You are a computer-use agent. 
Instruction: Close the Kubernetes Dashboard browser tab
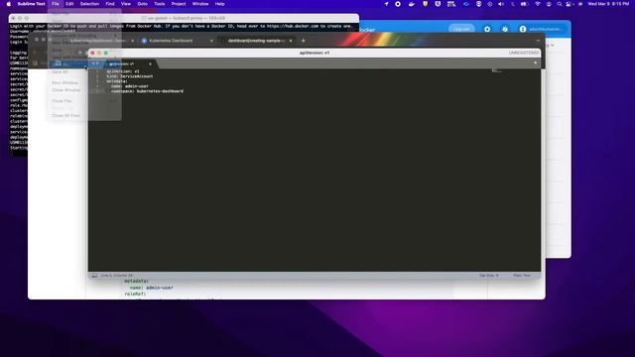click(211, 41)
